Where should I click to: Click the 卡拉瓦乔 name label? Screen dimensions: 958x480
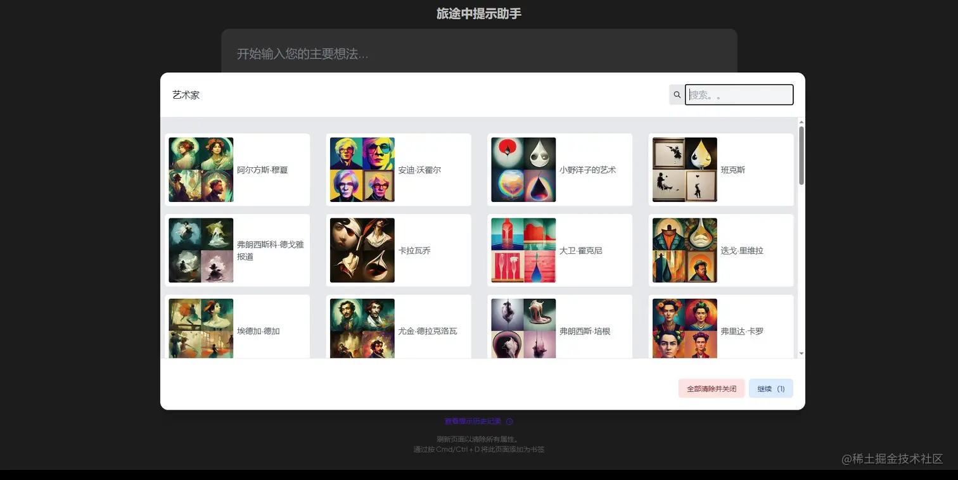tap(414, 250)
